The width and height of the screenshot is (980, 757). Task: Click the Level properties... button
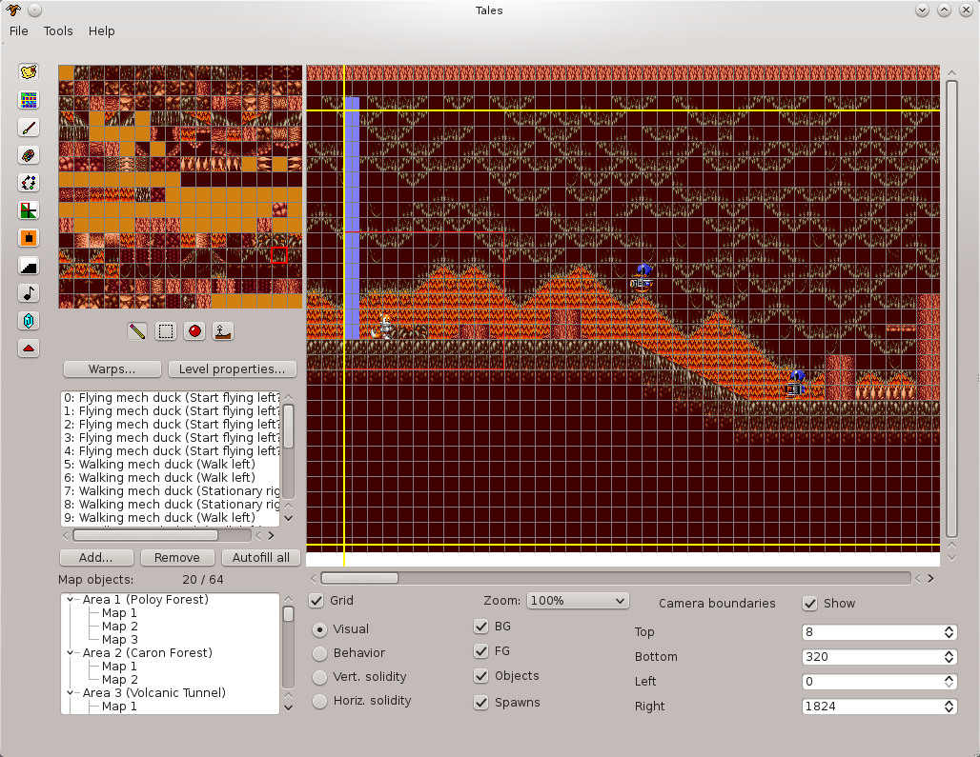click(233, 369)
